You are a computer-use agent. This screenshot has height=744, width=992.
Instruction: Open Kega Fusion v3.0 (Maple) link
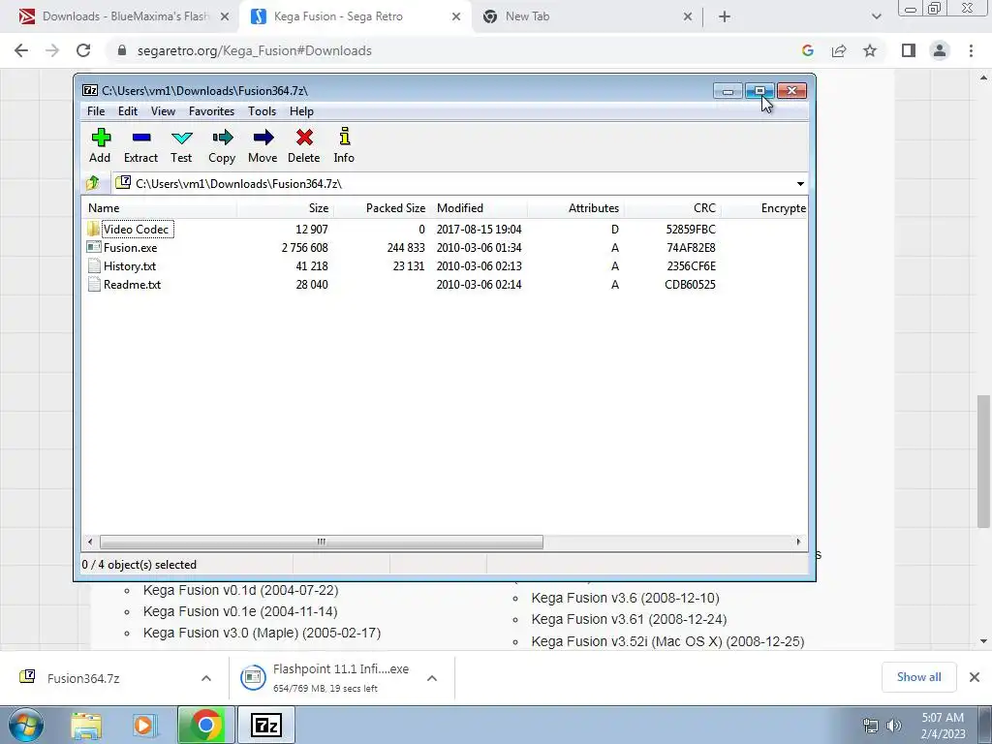click(262, 633)
